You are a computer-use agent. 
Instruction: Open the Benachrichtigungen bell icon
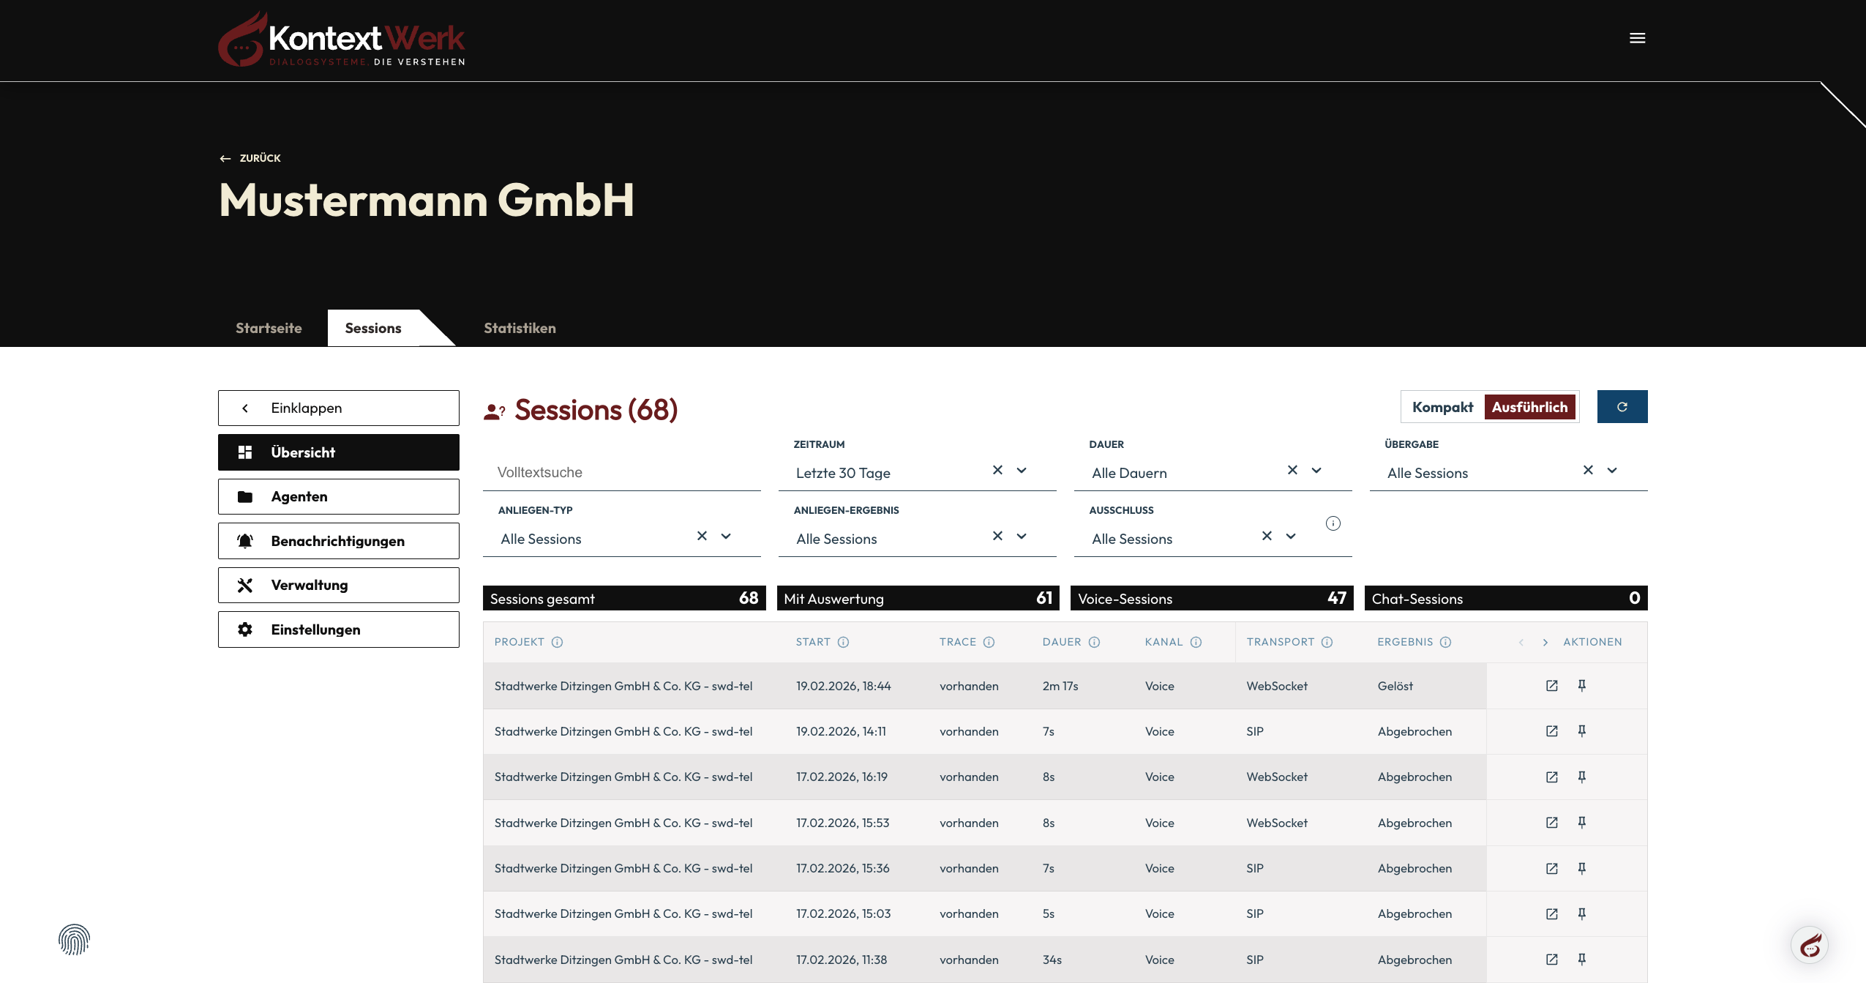click(x=246, y=540)
